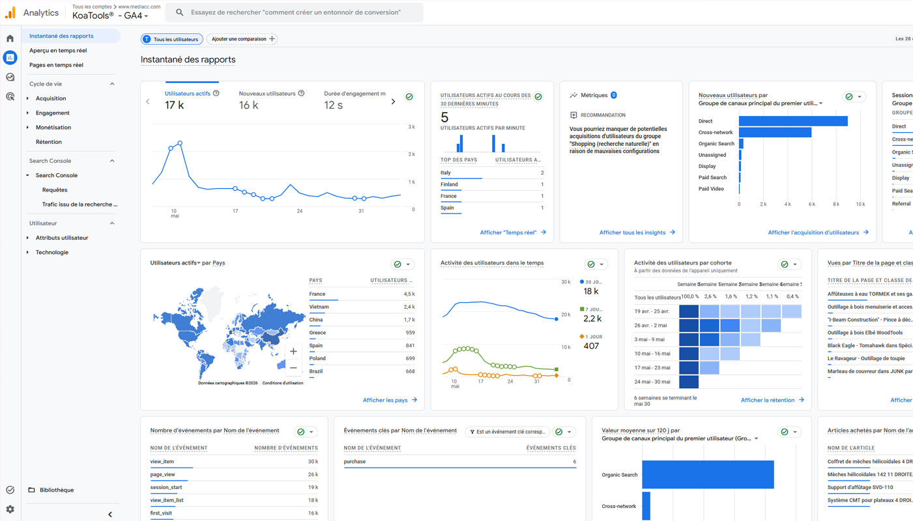Image resolution: width=913 pixels, height=521 pixels.
Task: Open the Explore icon in the left rail
Action: [x=10, y=77]
